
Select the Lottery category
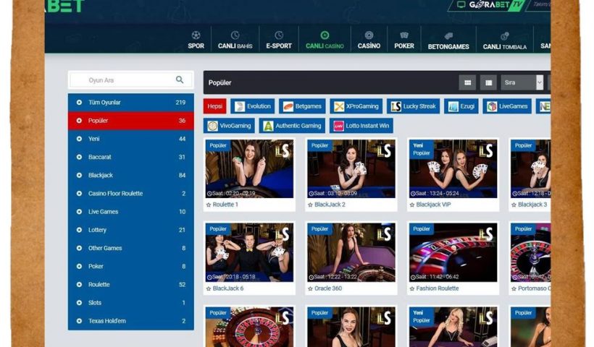[131, 230]
